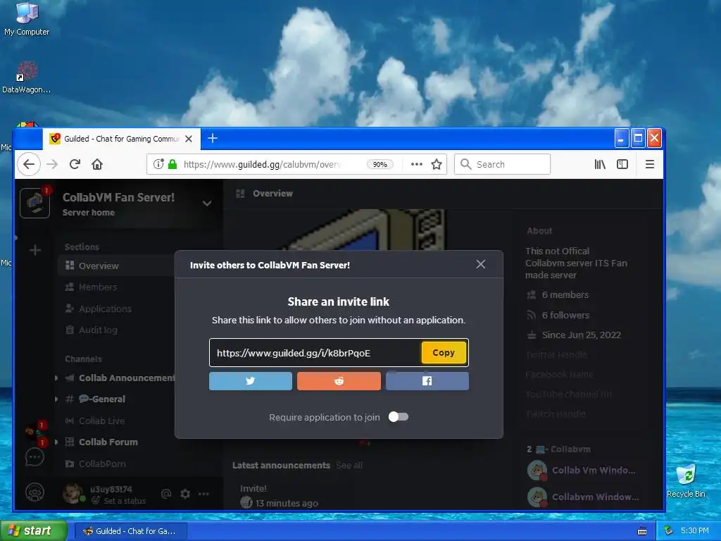
Task: Click See all announcements
Action: click(349, 465)
